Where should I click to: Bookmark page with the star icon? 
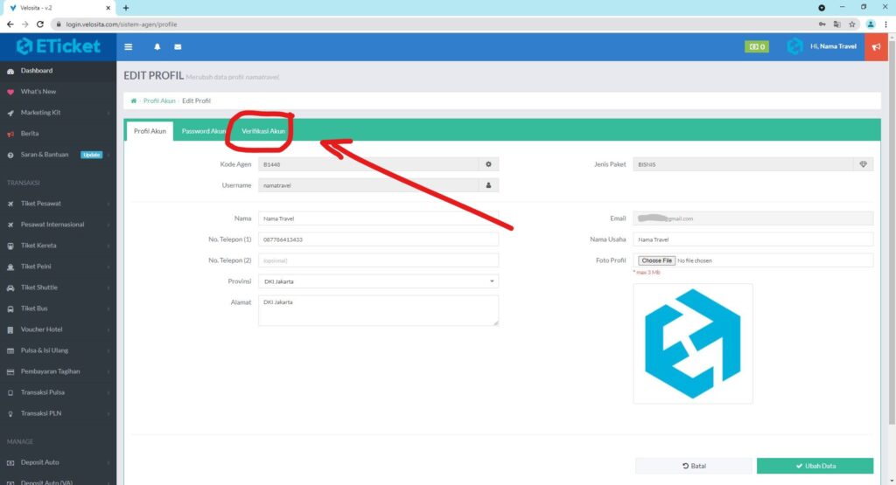coord(852,24)
